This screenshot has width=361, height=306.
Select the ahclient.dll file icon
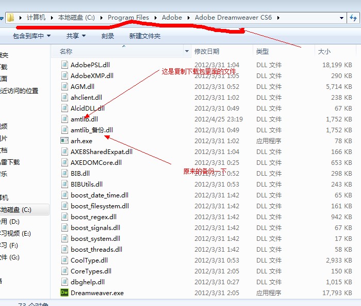click(64, 97)
